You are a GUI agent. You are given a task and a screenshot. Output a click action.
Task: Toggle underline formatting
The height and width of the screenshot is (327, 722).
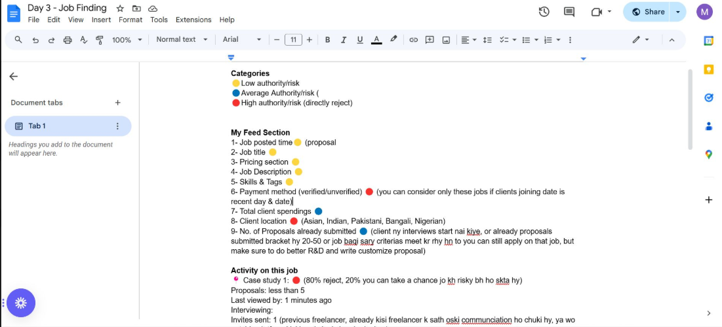pos(359,40)
